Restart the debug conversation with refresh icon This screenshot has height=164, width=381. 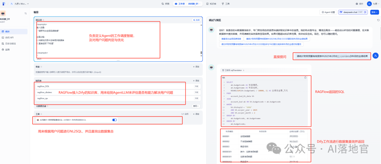pos(378,20)
